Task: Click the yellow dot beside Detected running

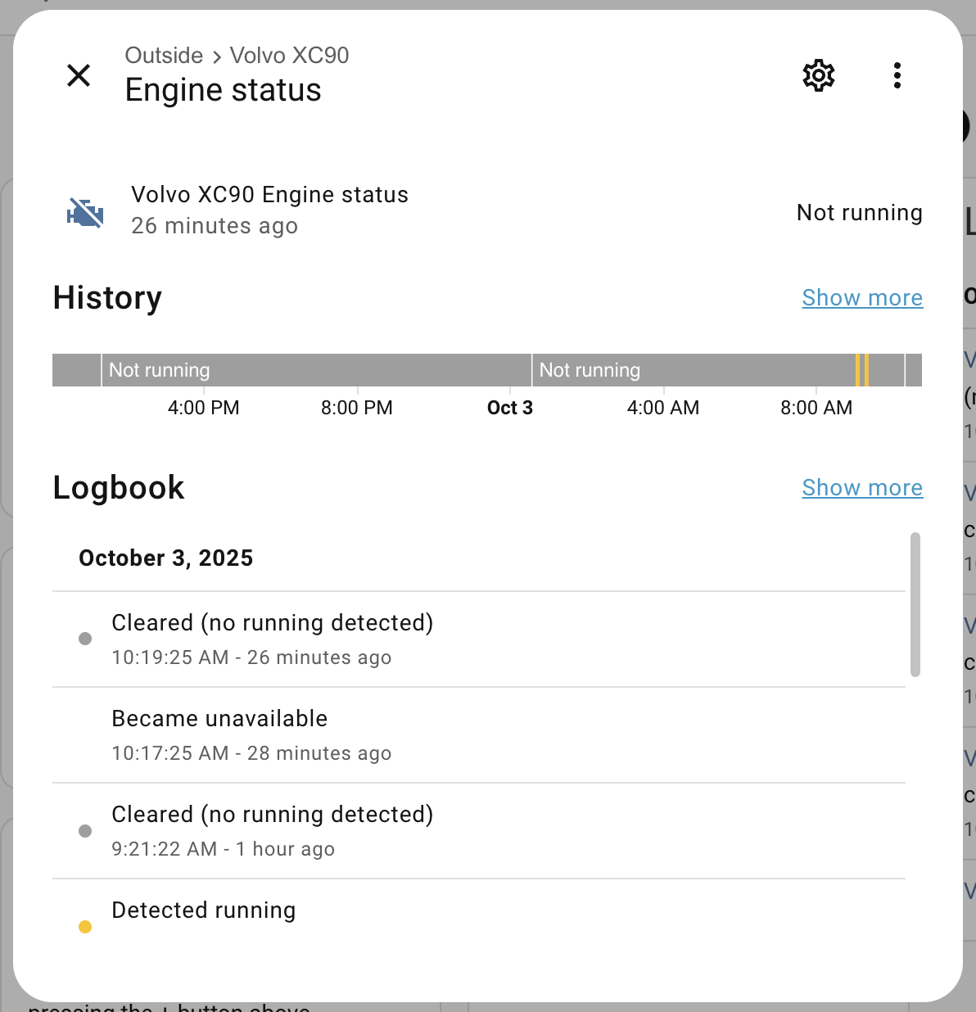Action: [x=85, y=927]
